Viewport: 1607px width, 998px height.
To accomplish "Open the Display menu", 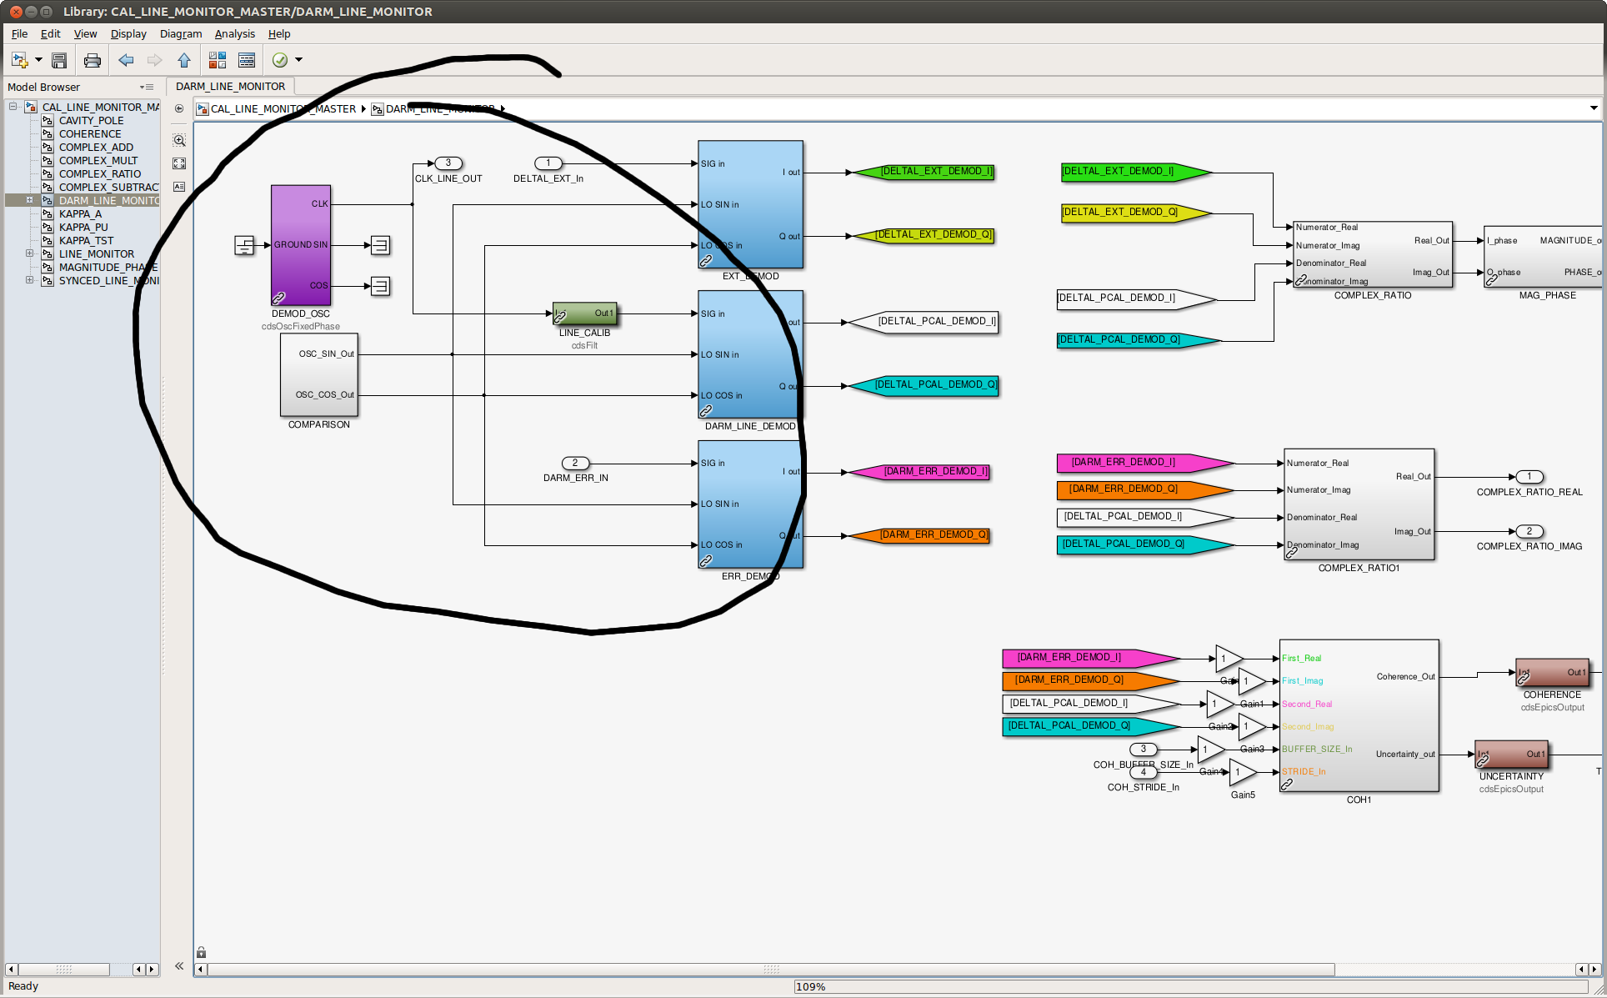I will click(128, 34).
